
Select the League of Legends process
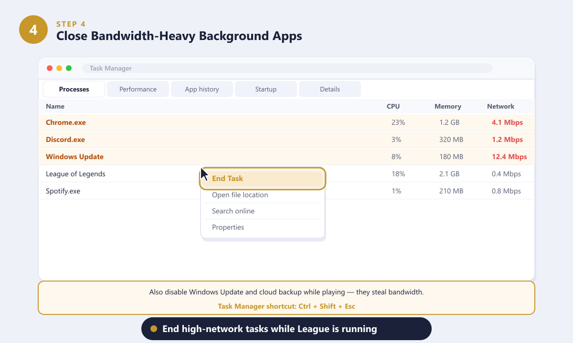[x=286, y=174]
